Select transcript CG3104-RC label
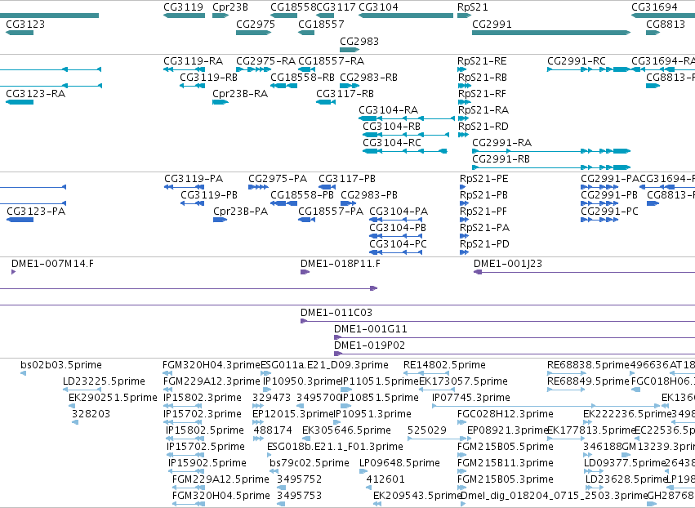 point(392,143)
